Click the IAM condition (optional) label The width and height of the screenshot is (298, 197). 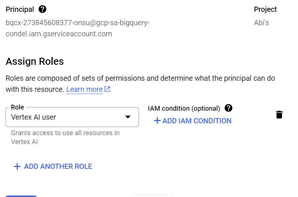[x=184, y=108]
